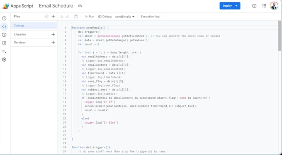Viewport: 282px width, 155px height.
Task: Click the Email Schedule project title
Action: [56, 6]
